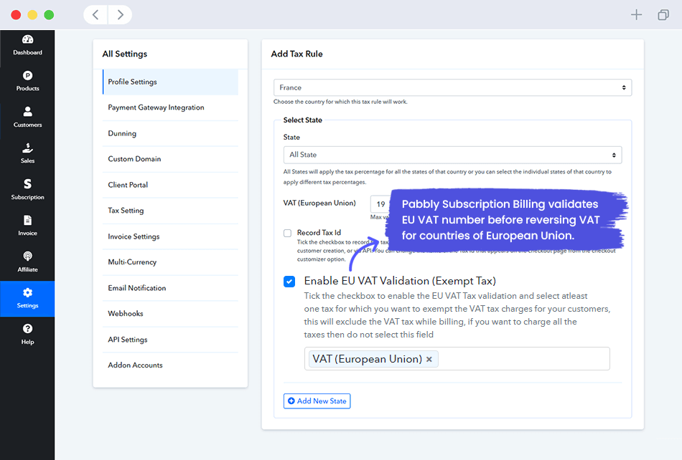The width and height of the screenshot is (682, 460).
Task: Tick the Record Tax Id checkbox
Action: pyautogui.click(x=288, y=233)
